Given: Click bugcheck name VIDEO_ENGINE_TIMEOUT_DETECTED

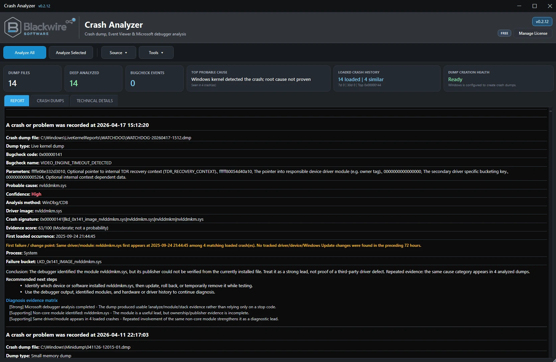Looking at the screenshot, I should [x=76, y=163].
